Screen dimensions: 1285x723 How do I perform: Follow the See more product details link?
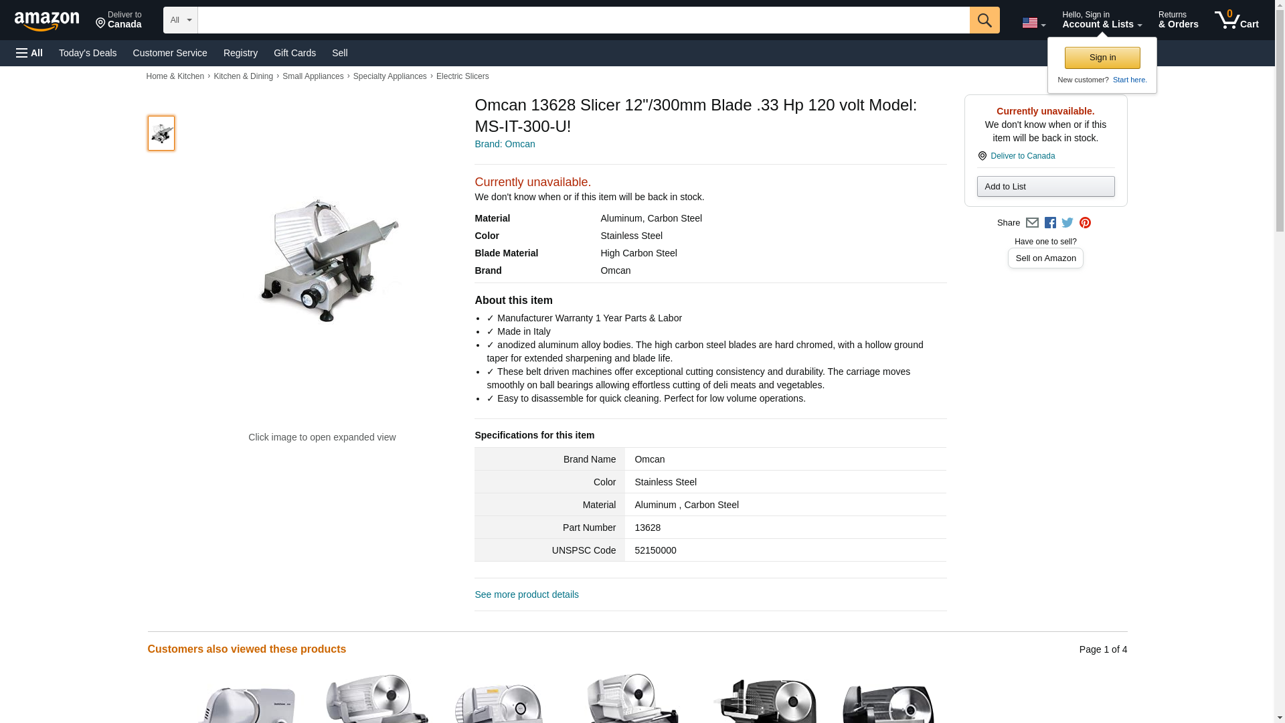pyautogui.click(x=527, y=594)
